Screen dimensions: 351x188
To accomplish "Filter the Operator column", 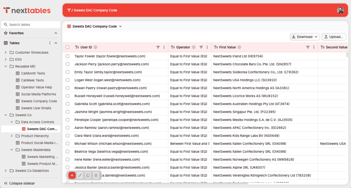I will tap(201, 47).
